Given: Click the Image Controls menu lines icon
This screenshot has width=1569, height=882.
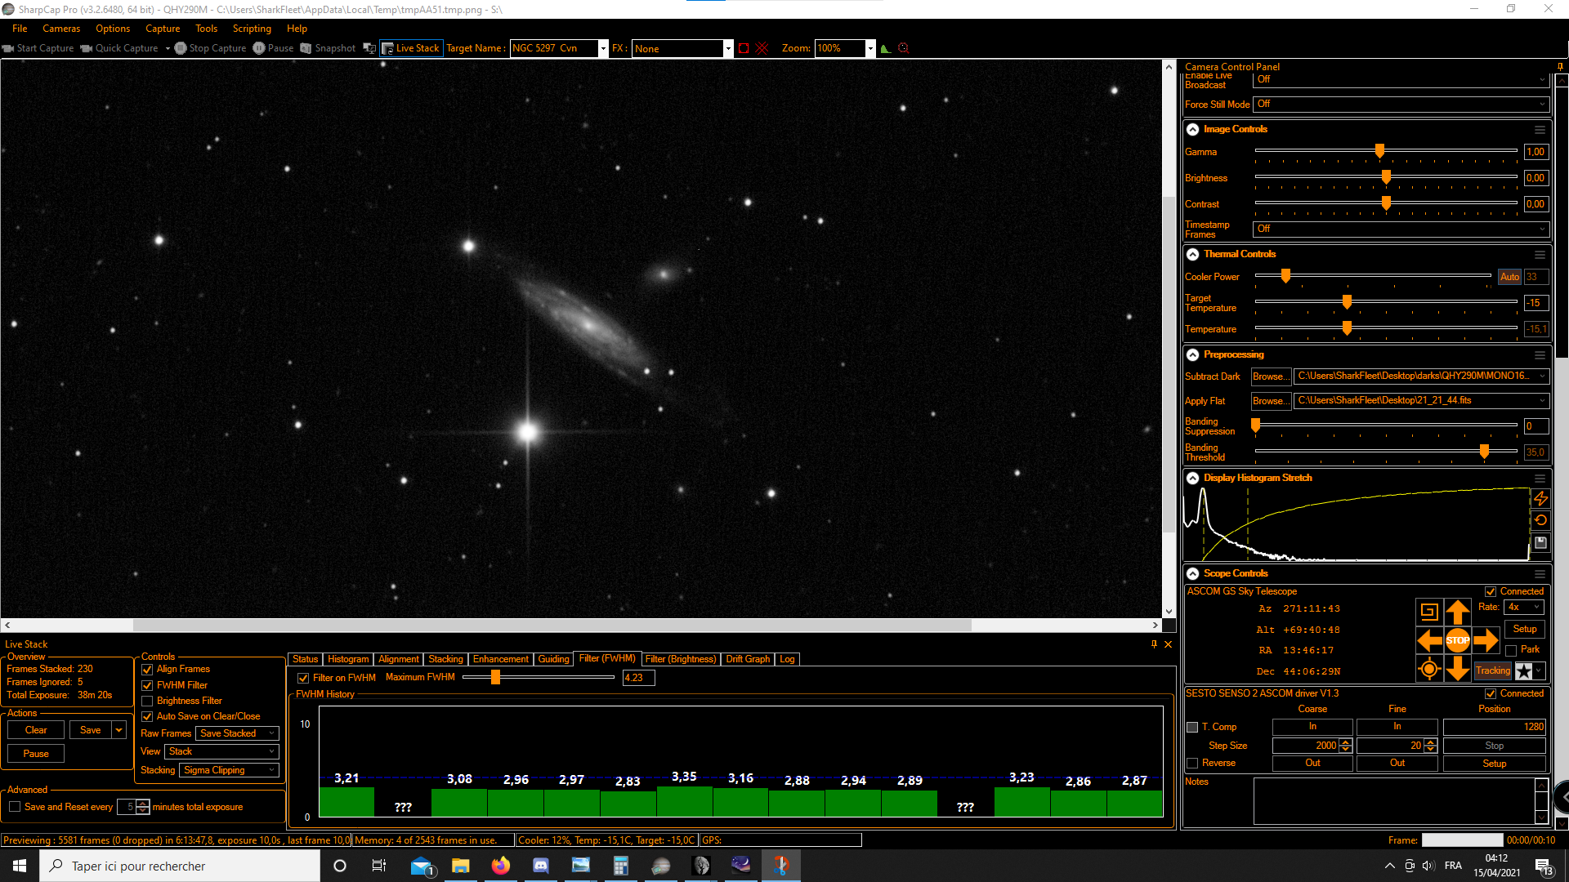Looking at the screenshot, I should pyautogui.click(x=1540, y=130).
